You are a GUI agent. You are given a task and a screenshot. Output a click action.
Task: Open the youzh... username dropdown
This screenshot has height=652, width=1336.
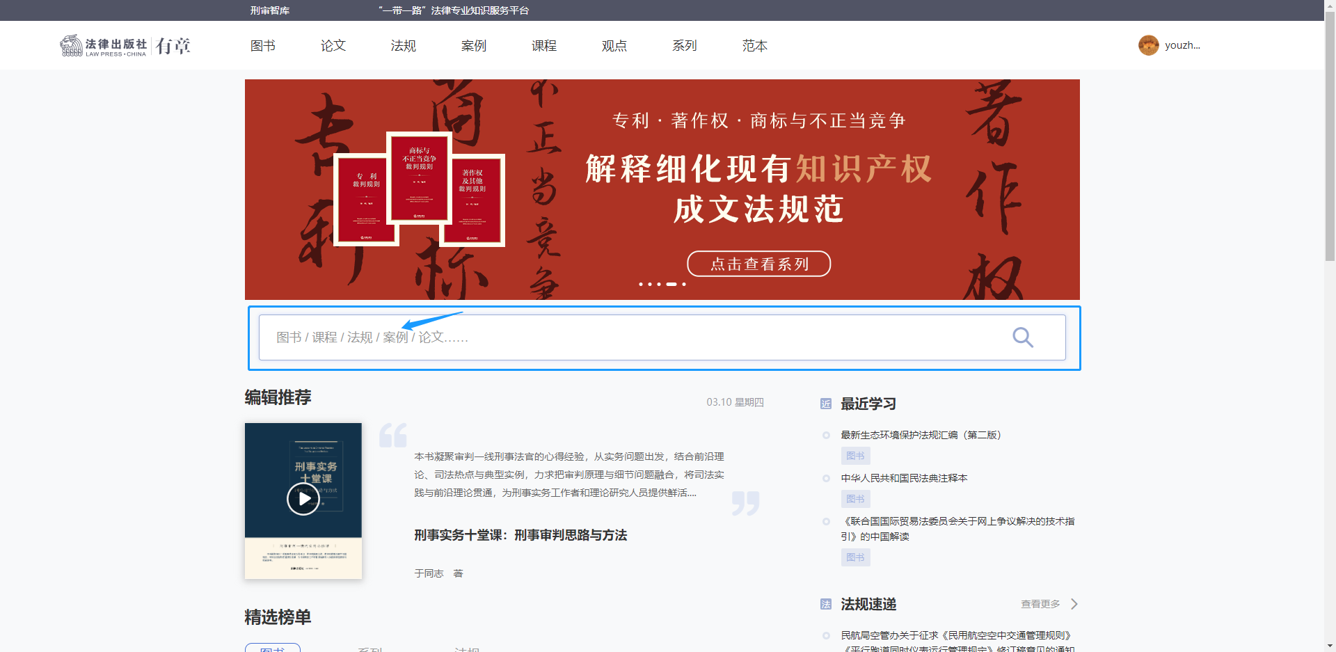coord(1182,45)
